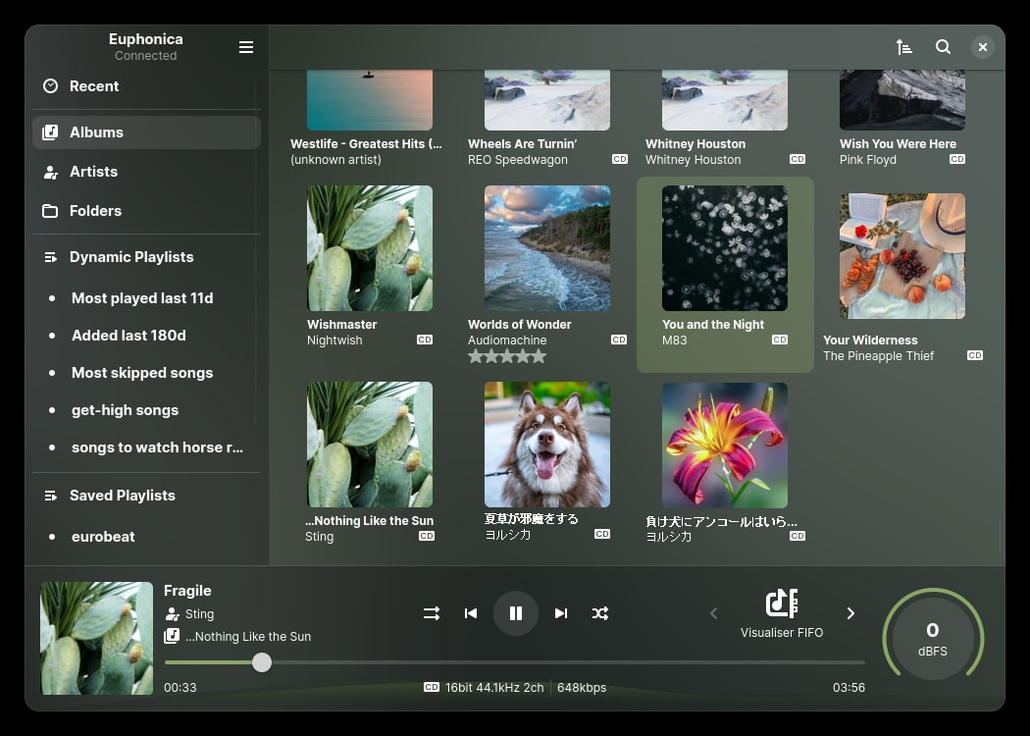
Task: Open library search
Action: [943, 46]
